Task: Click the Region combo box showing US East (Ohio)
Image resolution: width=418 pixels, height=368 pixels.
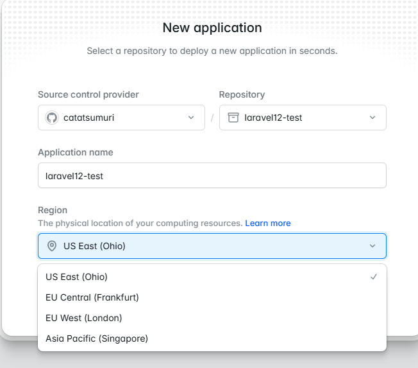Action: [x=212, y=246]
